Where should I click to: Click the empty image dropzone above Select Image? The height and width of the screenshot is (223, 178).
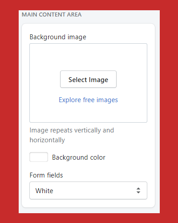[88, 57]
